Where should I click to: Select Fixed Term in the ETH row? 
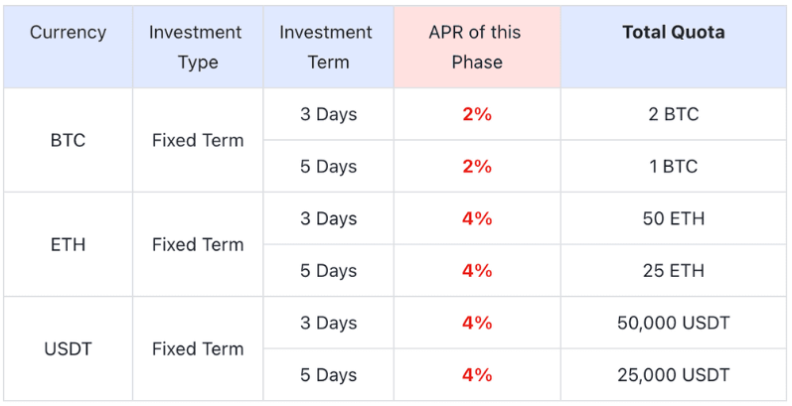click(x=197, y=244)
